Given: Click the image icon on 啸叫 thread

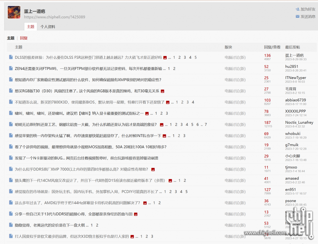Looking at the screenshot, I should (147, 114).
